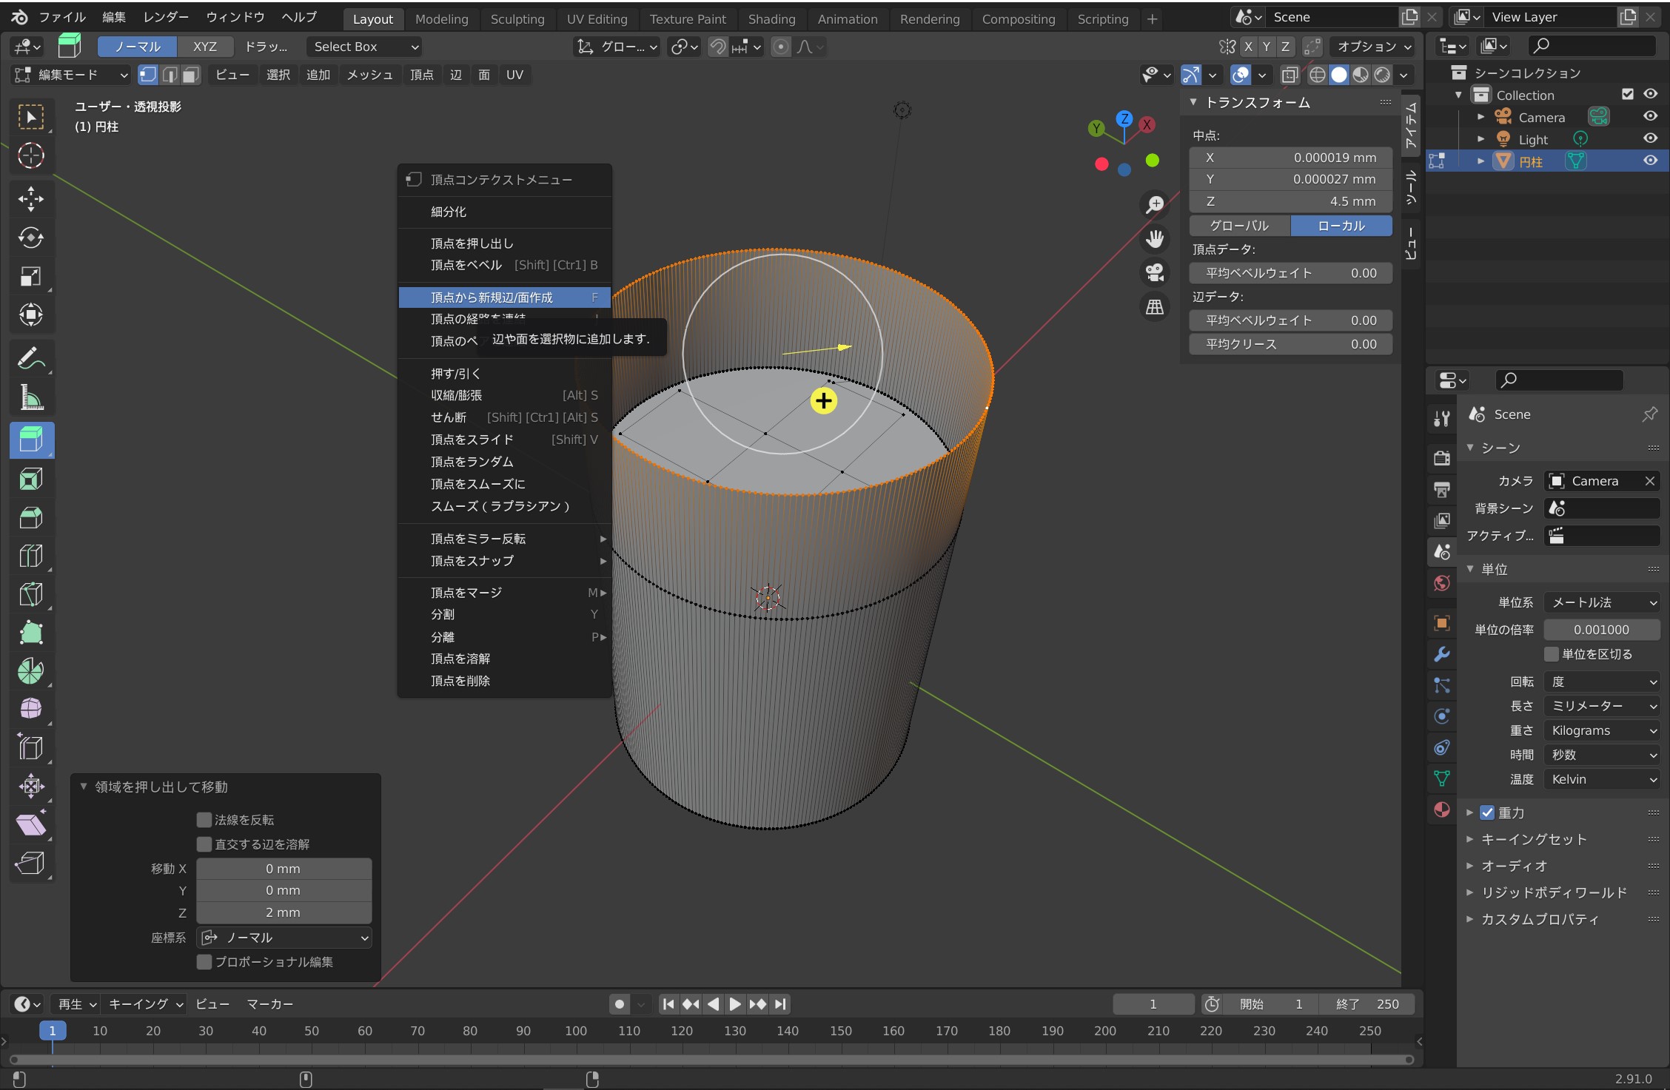Open the 長さ ミリメーター dropdown
This screenshot has width=1670, height=1090.
1601,706
